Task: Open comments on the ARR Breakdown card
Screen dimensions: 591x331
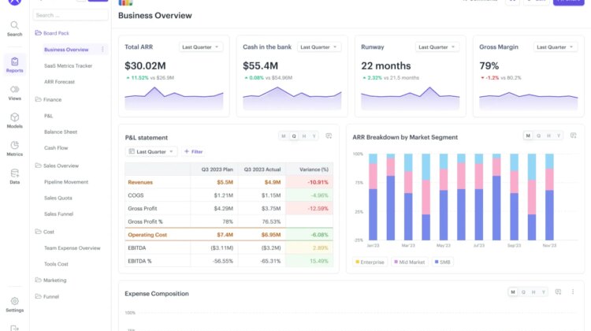Action: point(574,136)
